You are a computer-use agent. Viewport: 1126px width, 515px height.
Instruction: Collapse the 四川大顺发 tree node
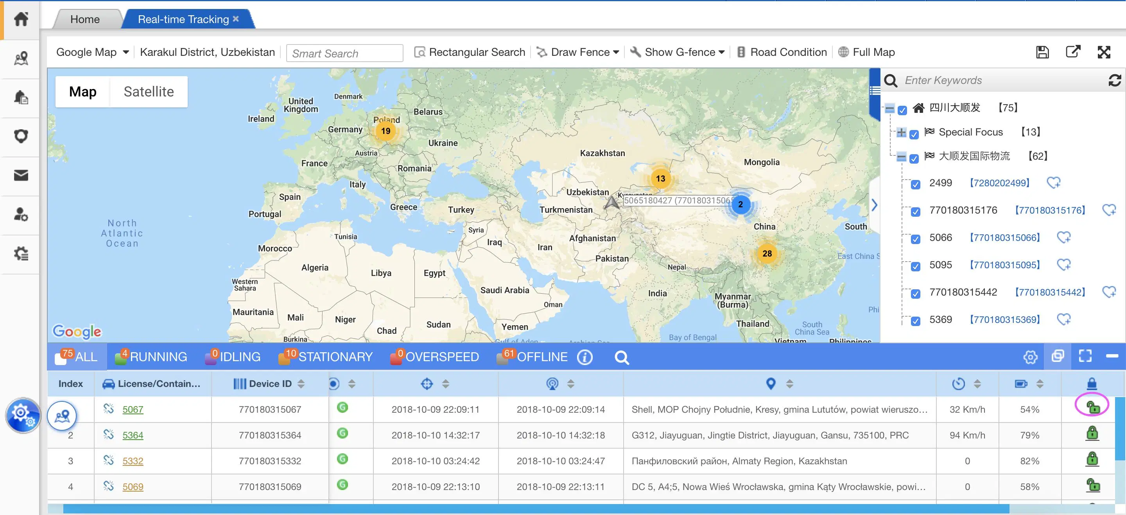(x=889, y=108)
